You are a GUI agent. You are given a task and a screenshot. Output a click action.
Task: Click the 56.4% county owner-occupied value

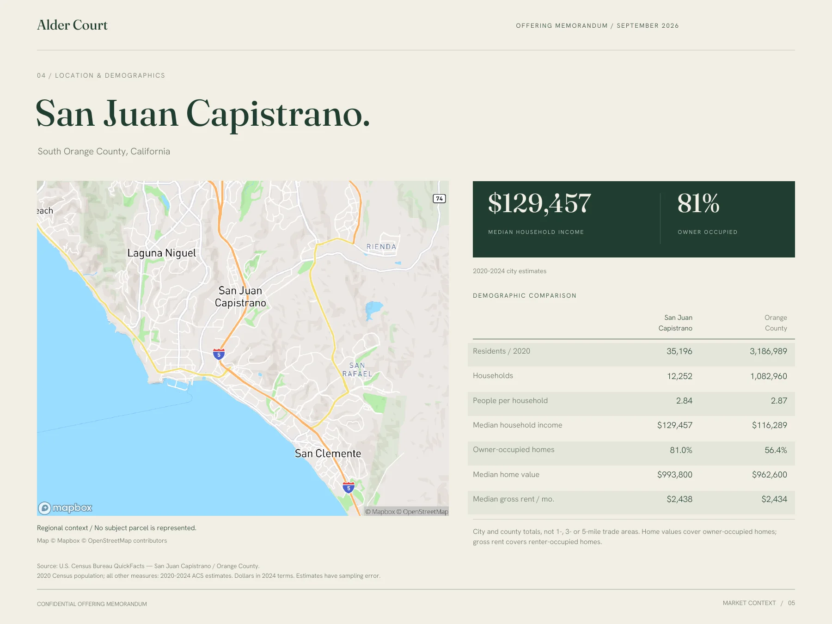[x=776, y=450]
